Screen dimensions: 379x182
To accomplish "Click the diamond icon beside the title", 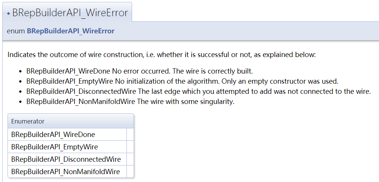I will tap(8, 14).
